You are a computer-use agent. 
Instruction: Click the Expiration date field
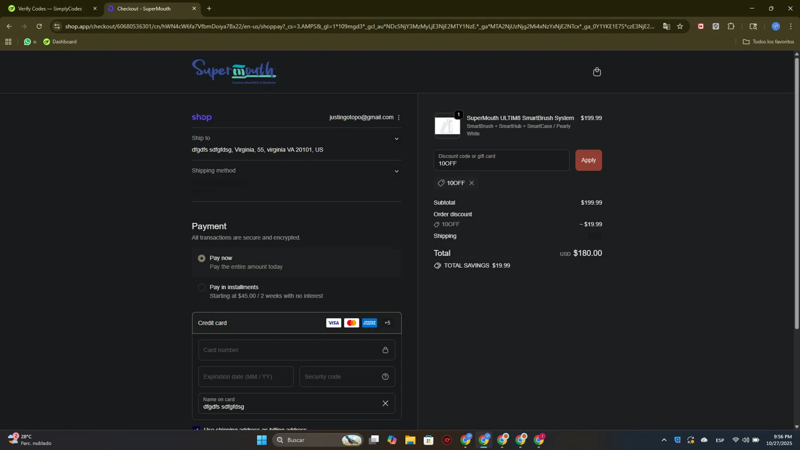point(246,376)
